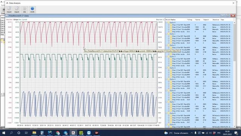Minimize the /DataRecord/0-2-1.data inner window
Image resolution: width=241 pixels, height=136 pixels.
[223, 15]
